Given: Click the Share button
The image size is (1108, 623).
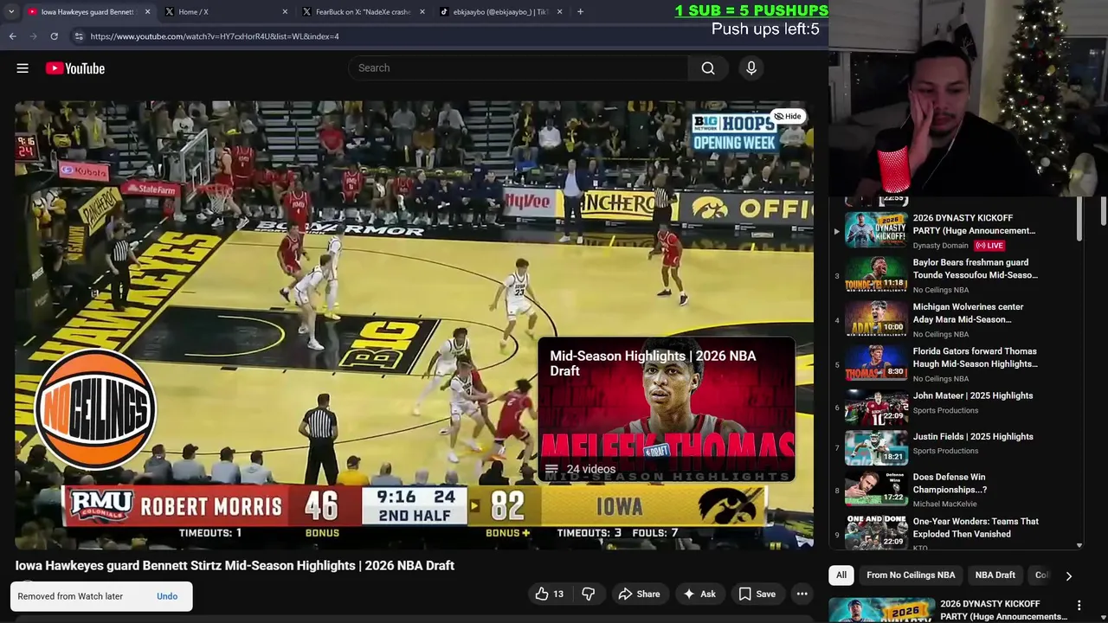Looking at the screenshot, I should click(639, 594).
